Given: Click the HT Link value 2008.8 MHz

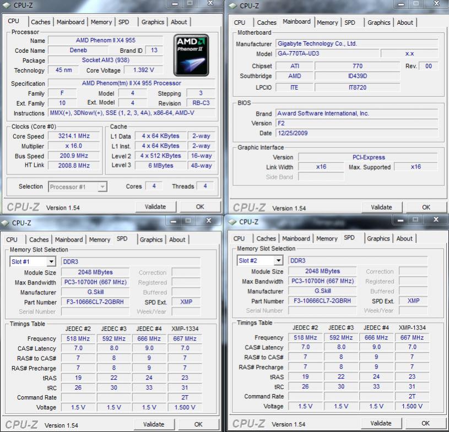Looking at the screenshot, I should 74,166.
